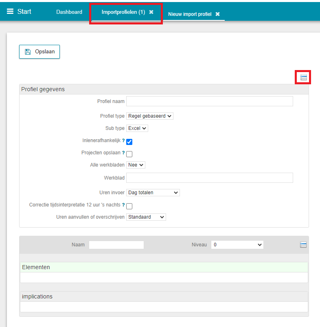Open the Uren invoer dropdown

point(153,193)
